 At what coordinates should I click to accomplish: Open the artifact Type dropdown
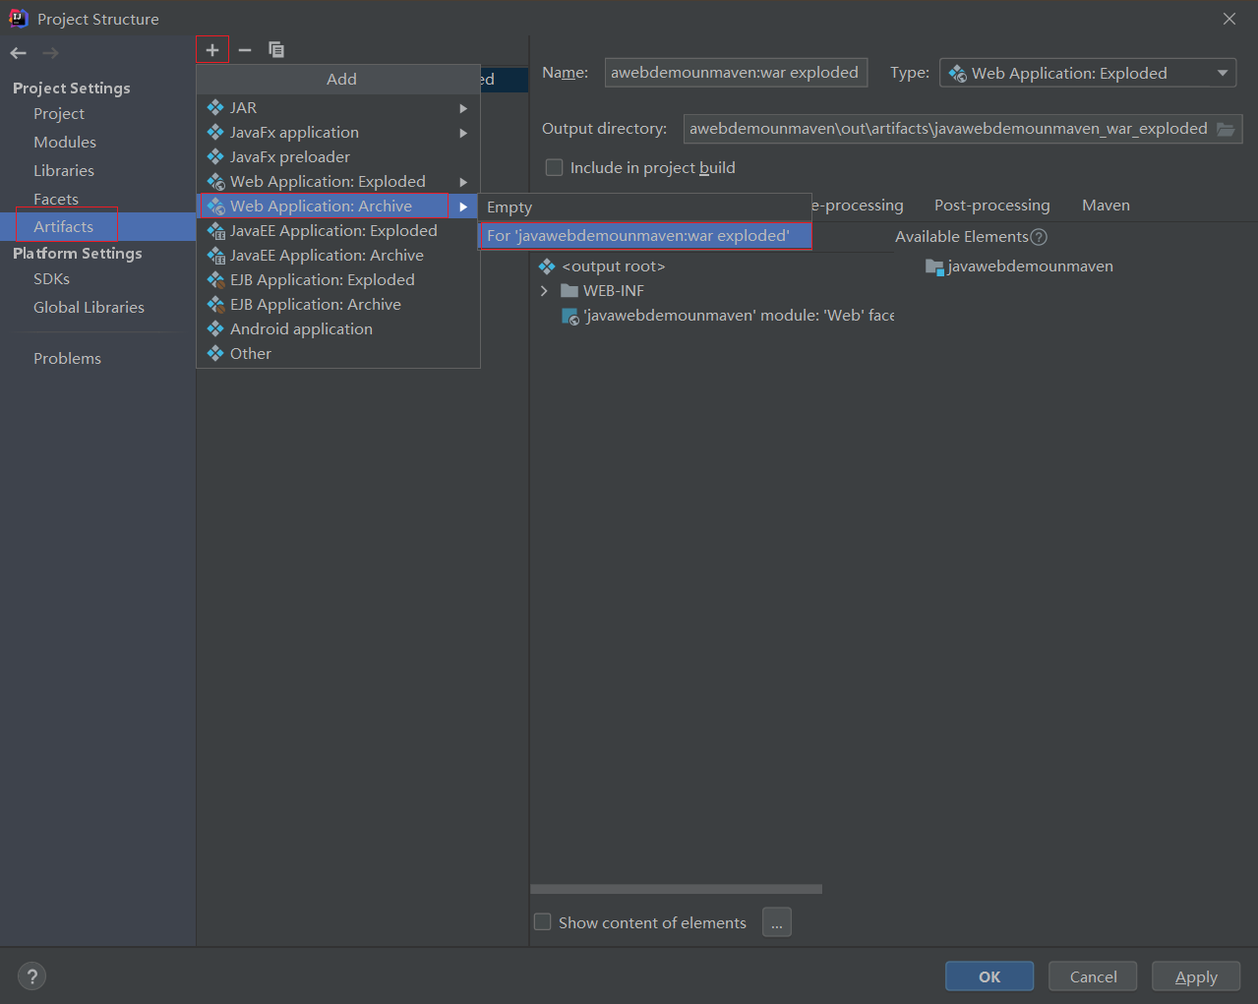(1088, 74)
